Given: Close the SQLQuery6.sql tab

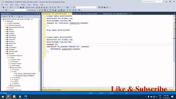Looking at the screenshot, I should (x=71, y=14).
